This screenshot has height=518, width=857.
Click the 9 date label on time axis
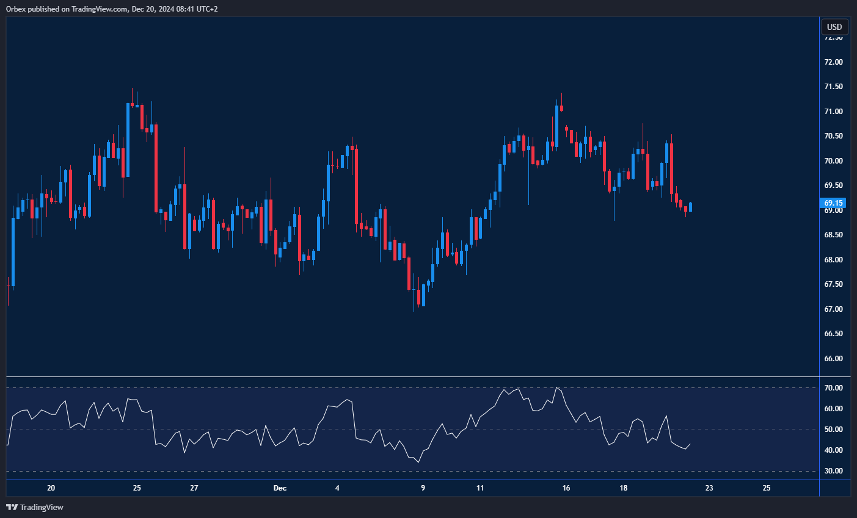tap(423, 488)
